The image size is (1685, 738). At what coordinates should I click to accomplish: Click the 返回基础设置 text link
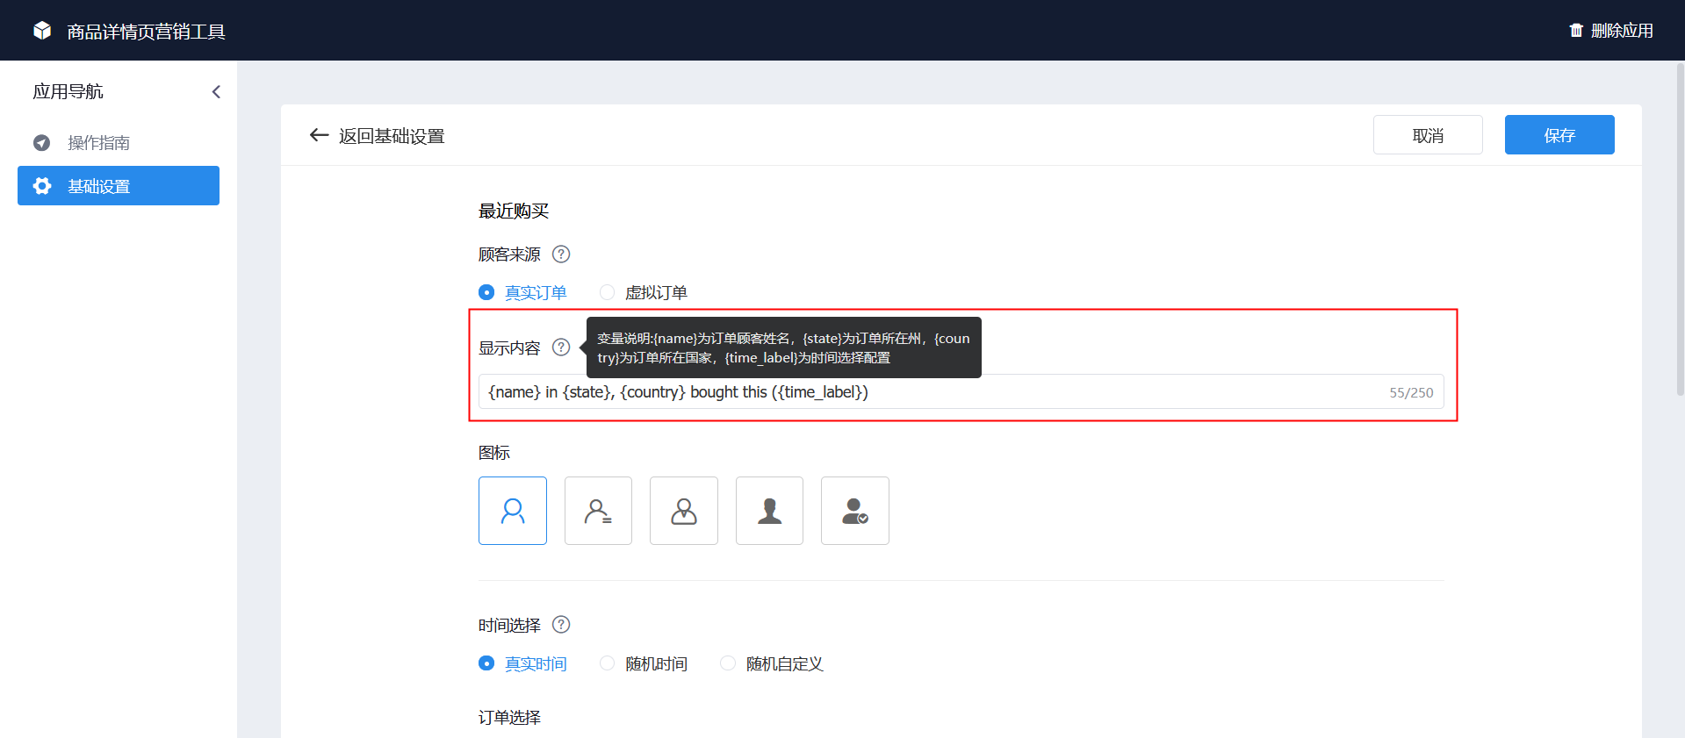pyautogui.click(x=392, y=136)
